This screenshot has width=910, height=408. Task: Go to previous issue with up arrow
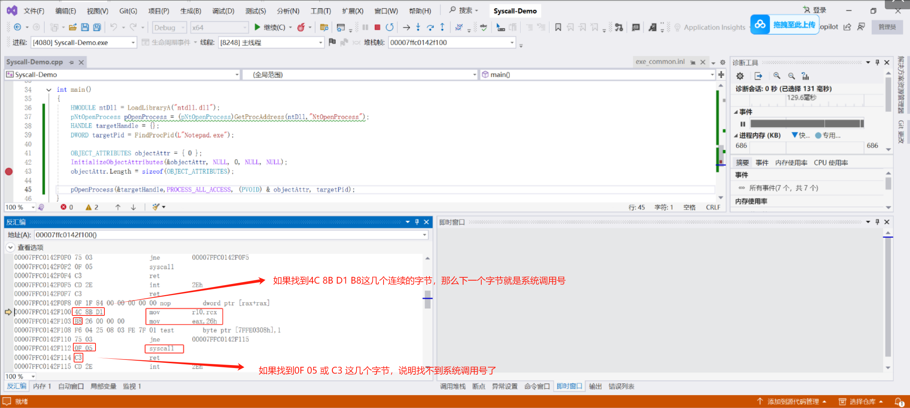tap(118, 207)
